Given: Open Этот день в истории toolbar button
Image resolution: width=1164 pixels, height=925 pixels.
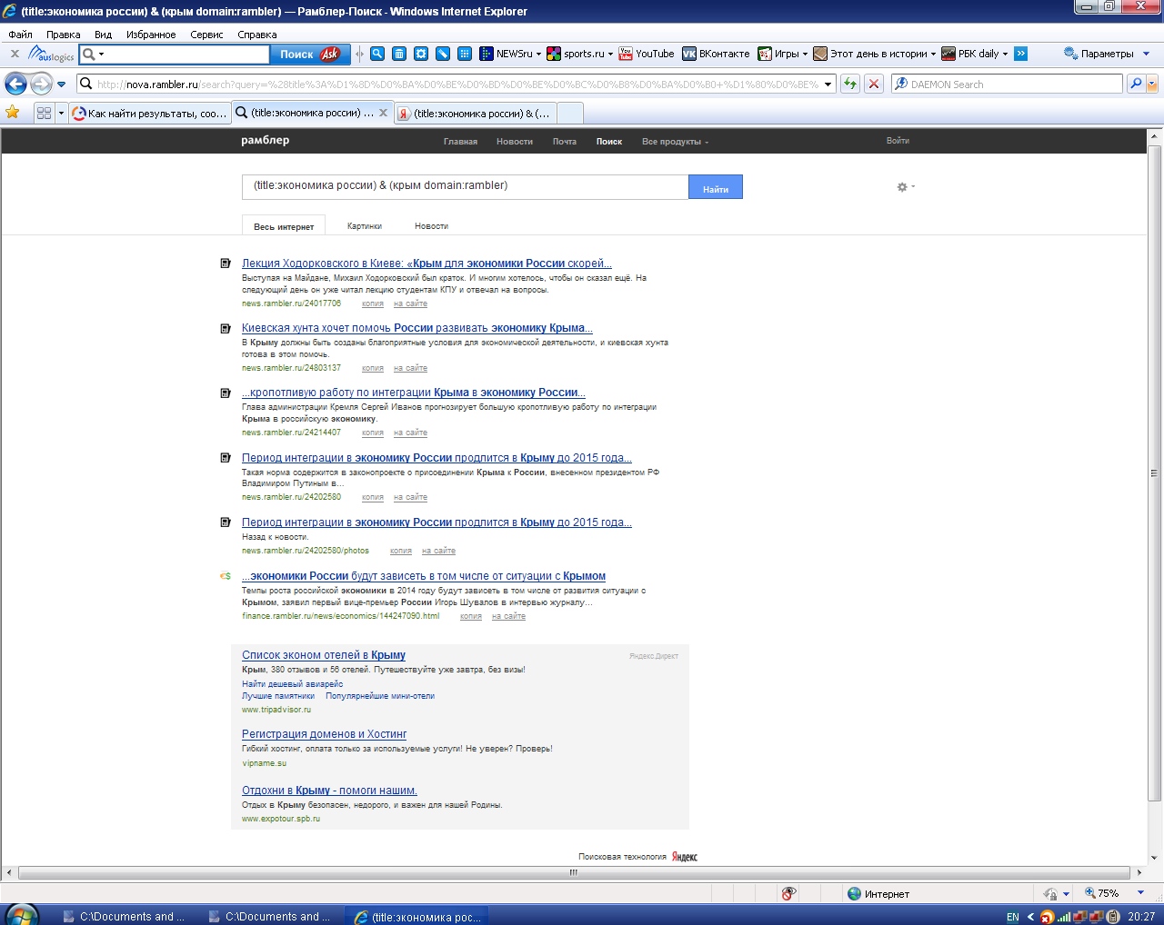Looking at the screenshot, I should (x=874, y=54).
